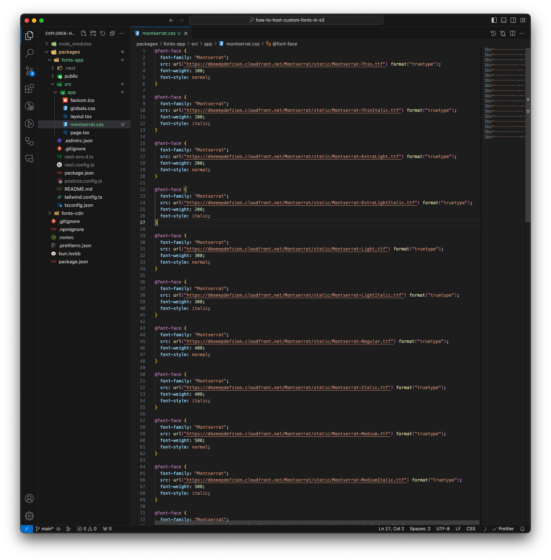Image resolution: width=551 pixels, height=560 pixels.
Task: Close the montserrat.css tab
Action: 186,33
